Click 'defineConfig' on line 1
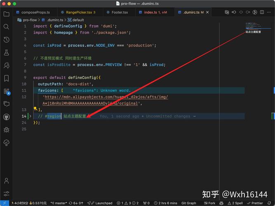This screenshot has height=206, width=275. point(68,26)
